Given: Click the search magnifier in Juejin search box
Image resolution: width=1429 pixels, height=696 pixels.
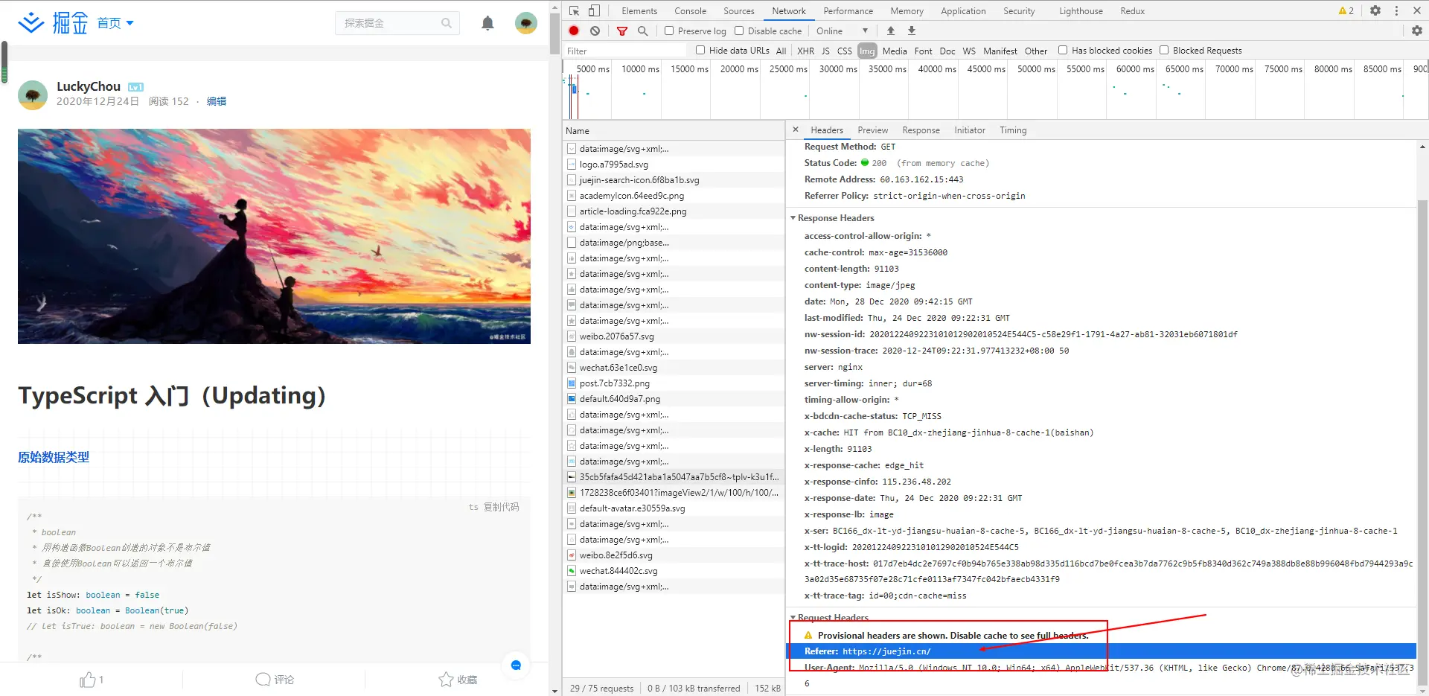Looking at the screenshot, I should (x=447, y=23).
